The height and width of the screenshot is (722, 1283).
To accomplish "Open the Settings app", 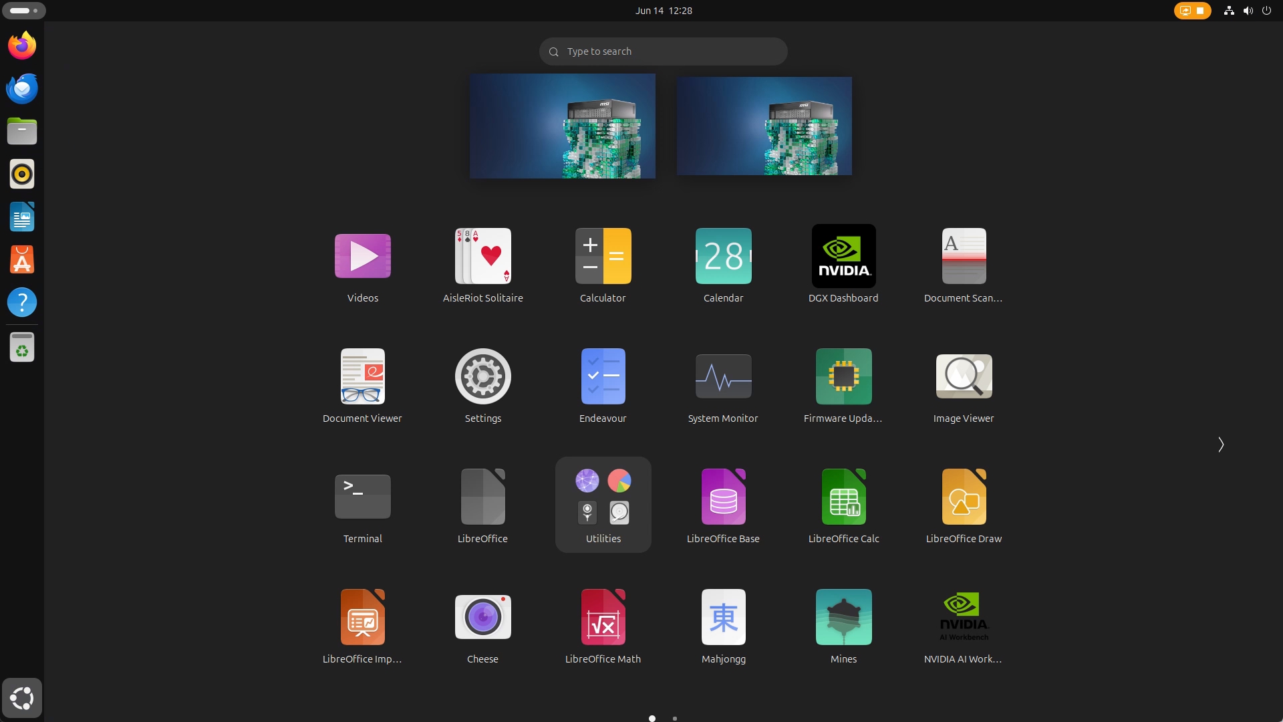I will 482,386.
